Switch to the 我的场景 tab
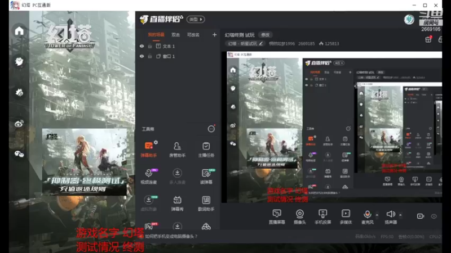 point(156,35)
